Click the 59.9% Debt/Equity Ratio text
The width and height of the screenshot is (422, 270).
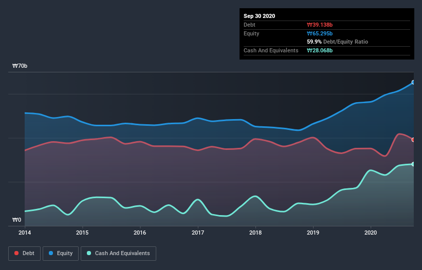(x=338, y=42)
